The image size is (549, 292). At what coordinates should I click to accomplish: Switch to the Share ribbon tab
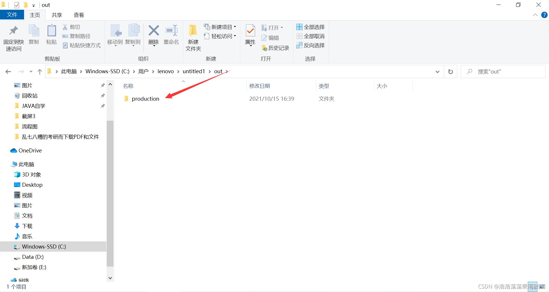pos(57,15)
